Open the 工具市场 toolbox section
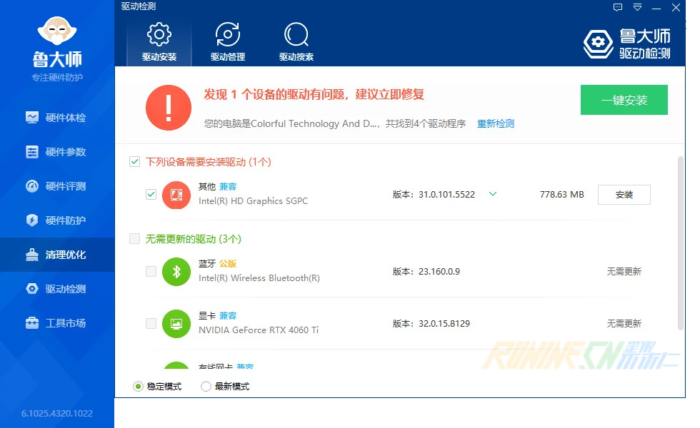Screen dimensions: 700x428 (x=57, y=322)
